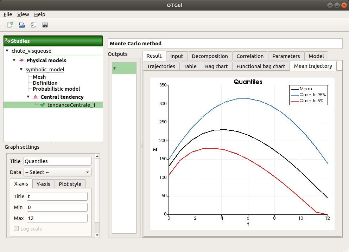Enable the Log scale checkbox
Image resolution: width=349 pixels, height=252 pixels.
tap(17, 229)
